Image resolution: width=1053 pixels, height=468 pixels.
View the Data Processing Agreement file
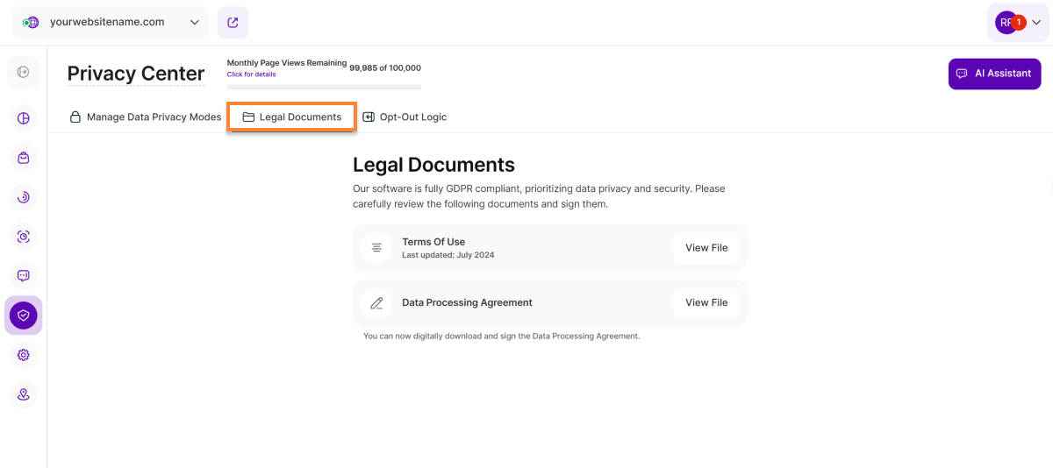click(706, 302)
